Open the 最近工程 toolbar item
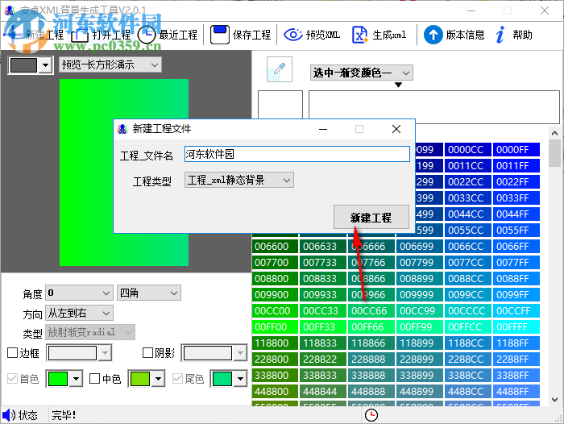The width and height of the screenshot is (564, 424). pos(168,35)
